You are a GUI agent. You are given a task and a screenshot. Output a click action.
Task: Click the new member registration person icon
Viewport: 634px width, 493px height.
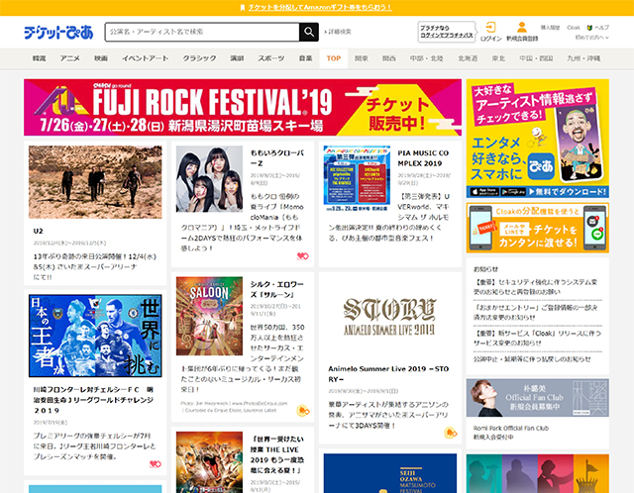click(522, 27)
